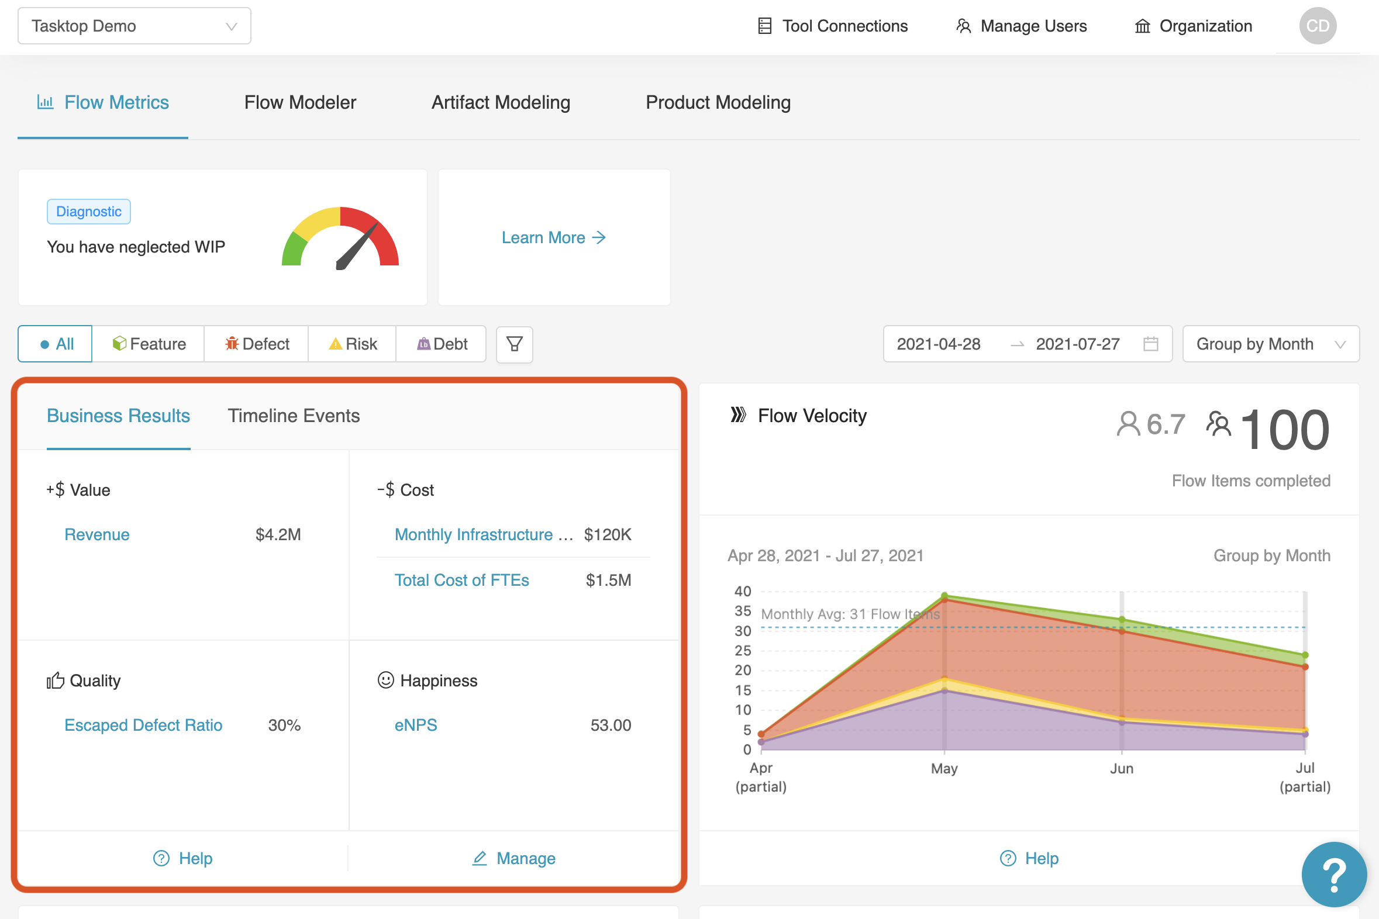This screenshot has width=1379, height=919.
Task: Click the team 100 people icon
Action: point(1219,423)
